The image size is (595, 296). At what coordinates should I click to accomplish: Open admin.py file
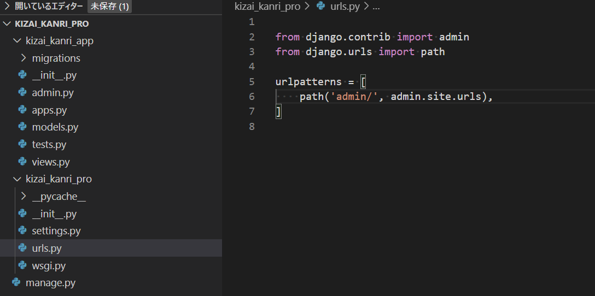[x=52, y=92]
